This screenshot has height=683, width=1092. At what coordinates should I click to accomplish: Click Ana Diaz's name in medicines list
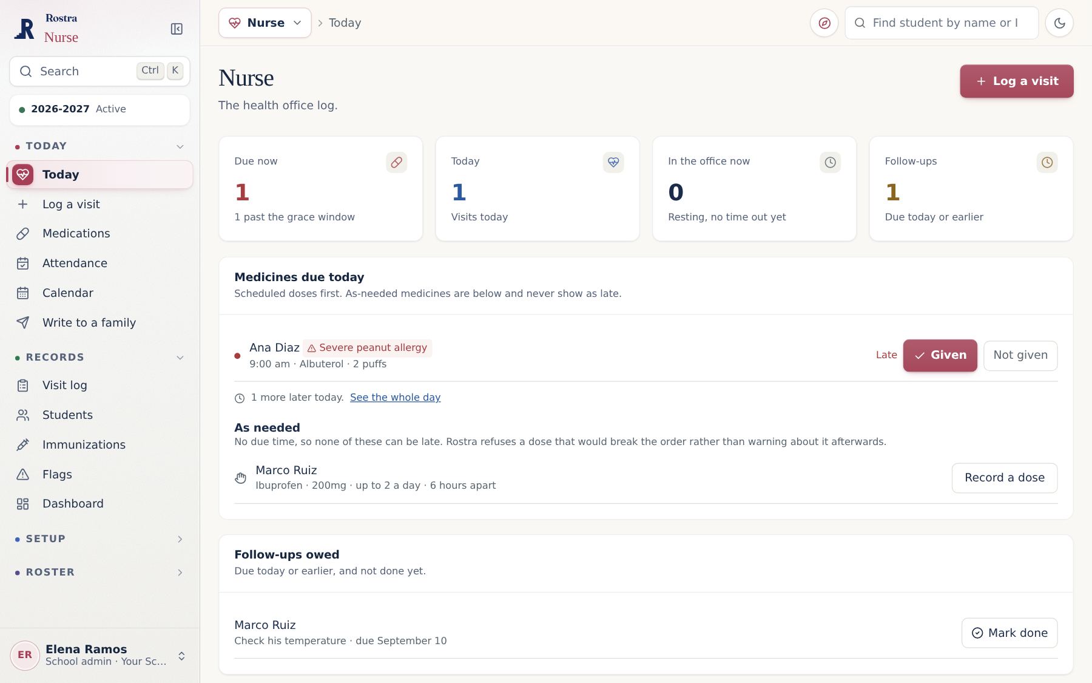(x=274, y=348)
